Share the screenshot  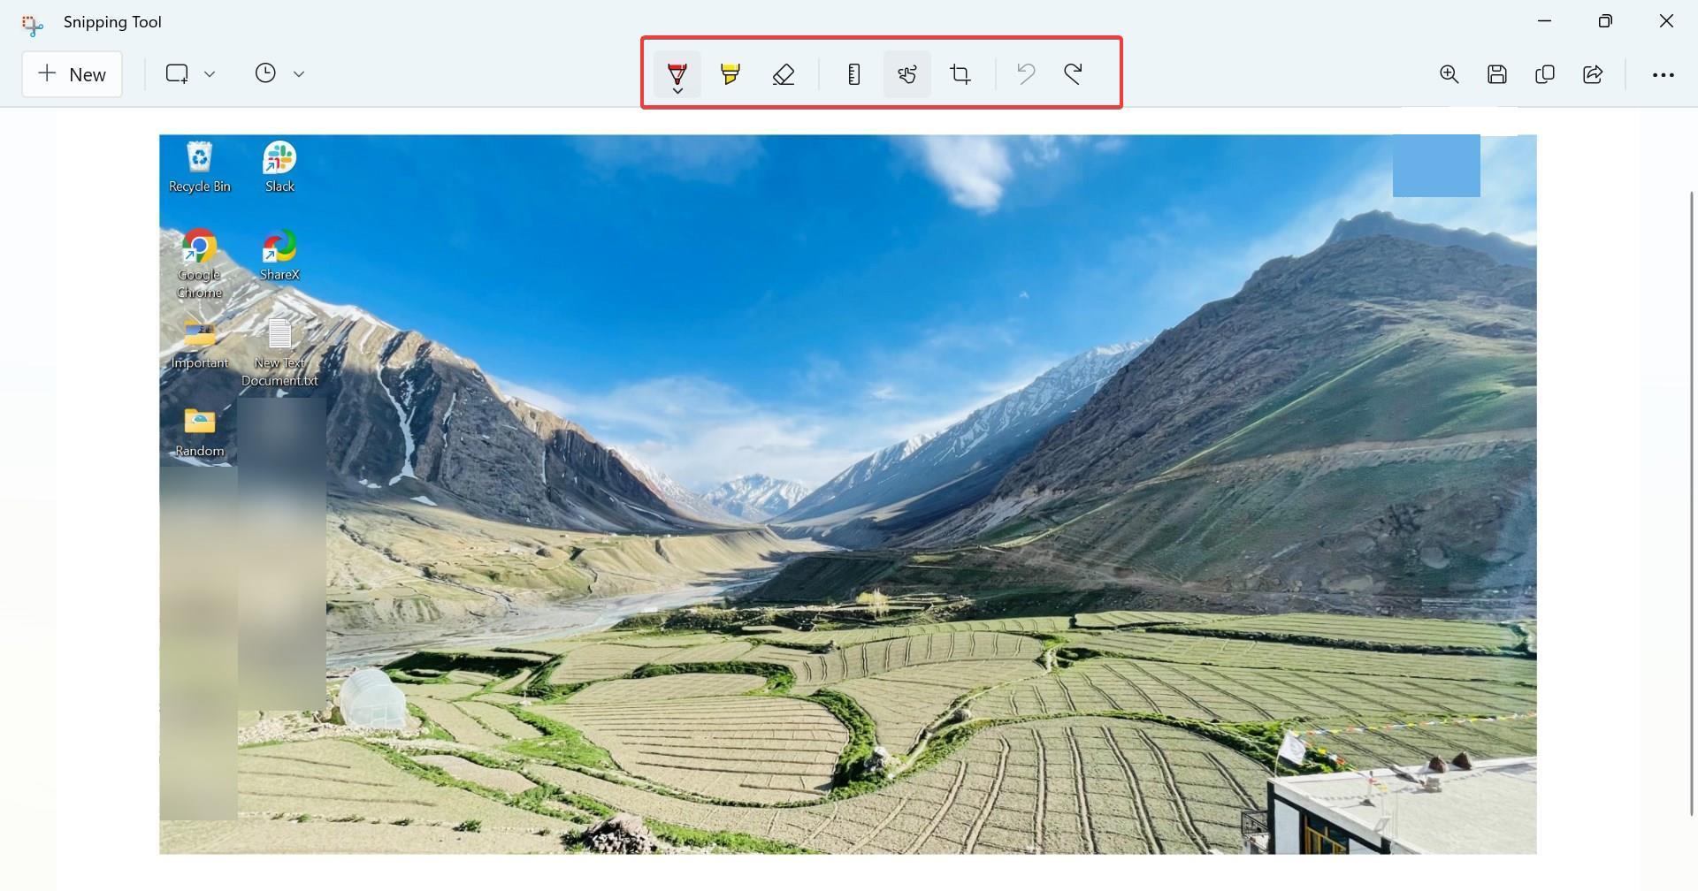pyautogui.click(x=1593, y=74)
